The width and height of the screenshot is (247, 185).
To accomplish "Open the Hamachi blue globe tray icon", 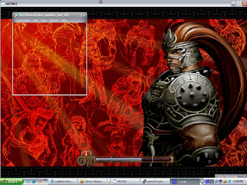I will tap(229, 182).
